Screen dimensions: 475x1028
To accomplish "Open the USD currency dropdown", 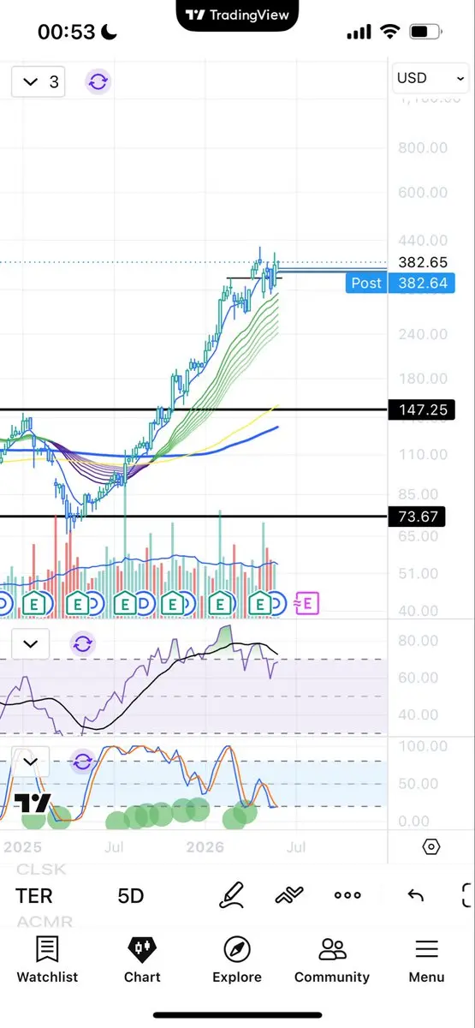I will pyautogui.click(x=430, y=78).
